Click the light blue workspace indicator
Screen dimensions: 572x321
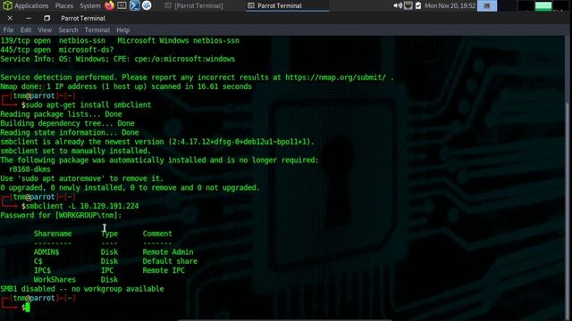(487, 5)
